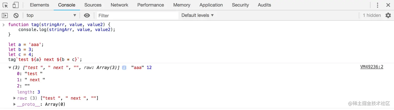Open the VM49236:2 source link
The height and width of the screenshot is (110, 394).
click(372, 67)
